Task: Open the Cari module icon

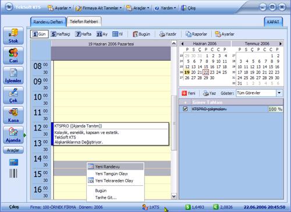Action: click(13, 55)
